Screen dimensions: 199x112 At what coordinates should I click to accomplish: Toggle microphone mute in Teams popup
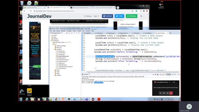[x=164, y=93]
